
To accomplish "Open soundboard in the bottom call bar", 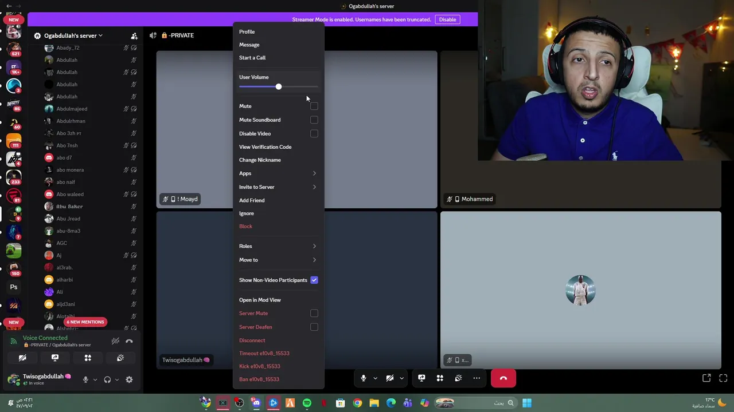I will (458, 378).
